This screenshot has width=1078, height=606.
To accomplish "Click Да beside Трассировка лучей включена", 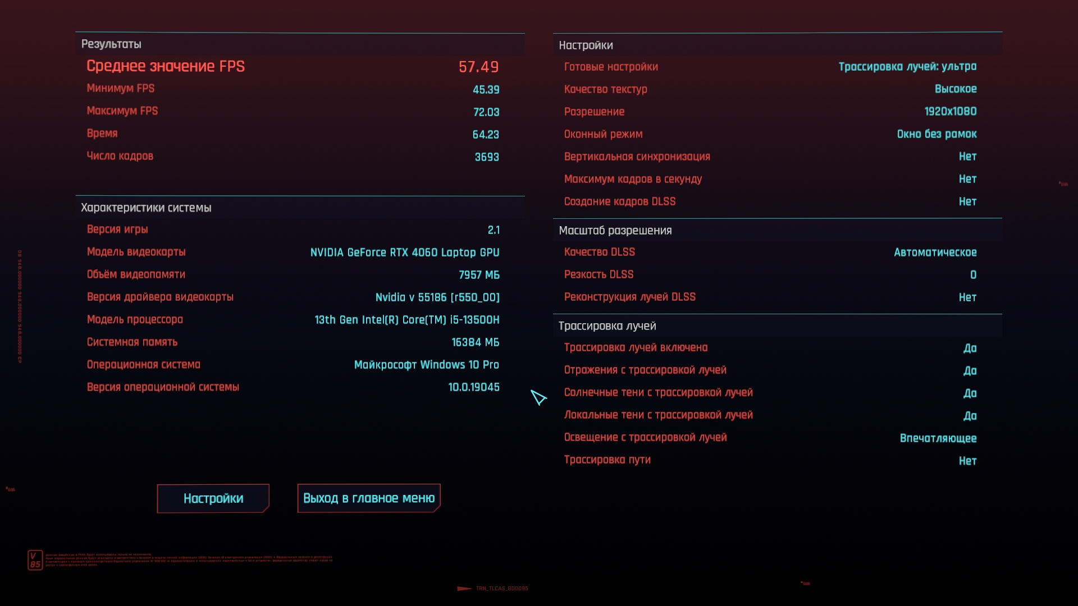I will pyautogui.click(x=970, y=348).
